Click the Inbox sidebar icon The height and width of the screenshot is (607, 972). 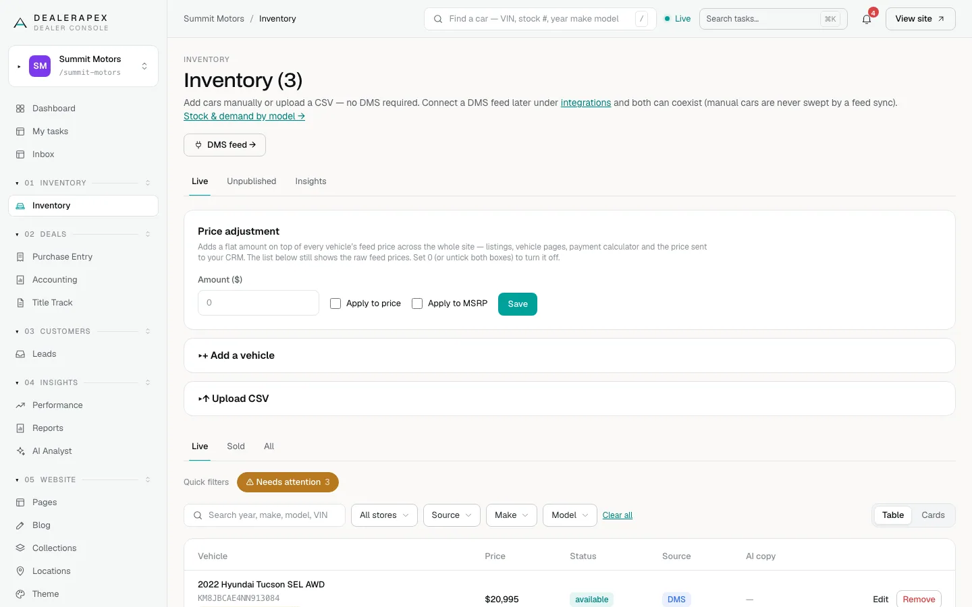[x=20, y=154]
